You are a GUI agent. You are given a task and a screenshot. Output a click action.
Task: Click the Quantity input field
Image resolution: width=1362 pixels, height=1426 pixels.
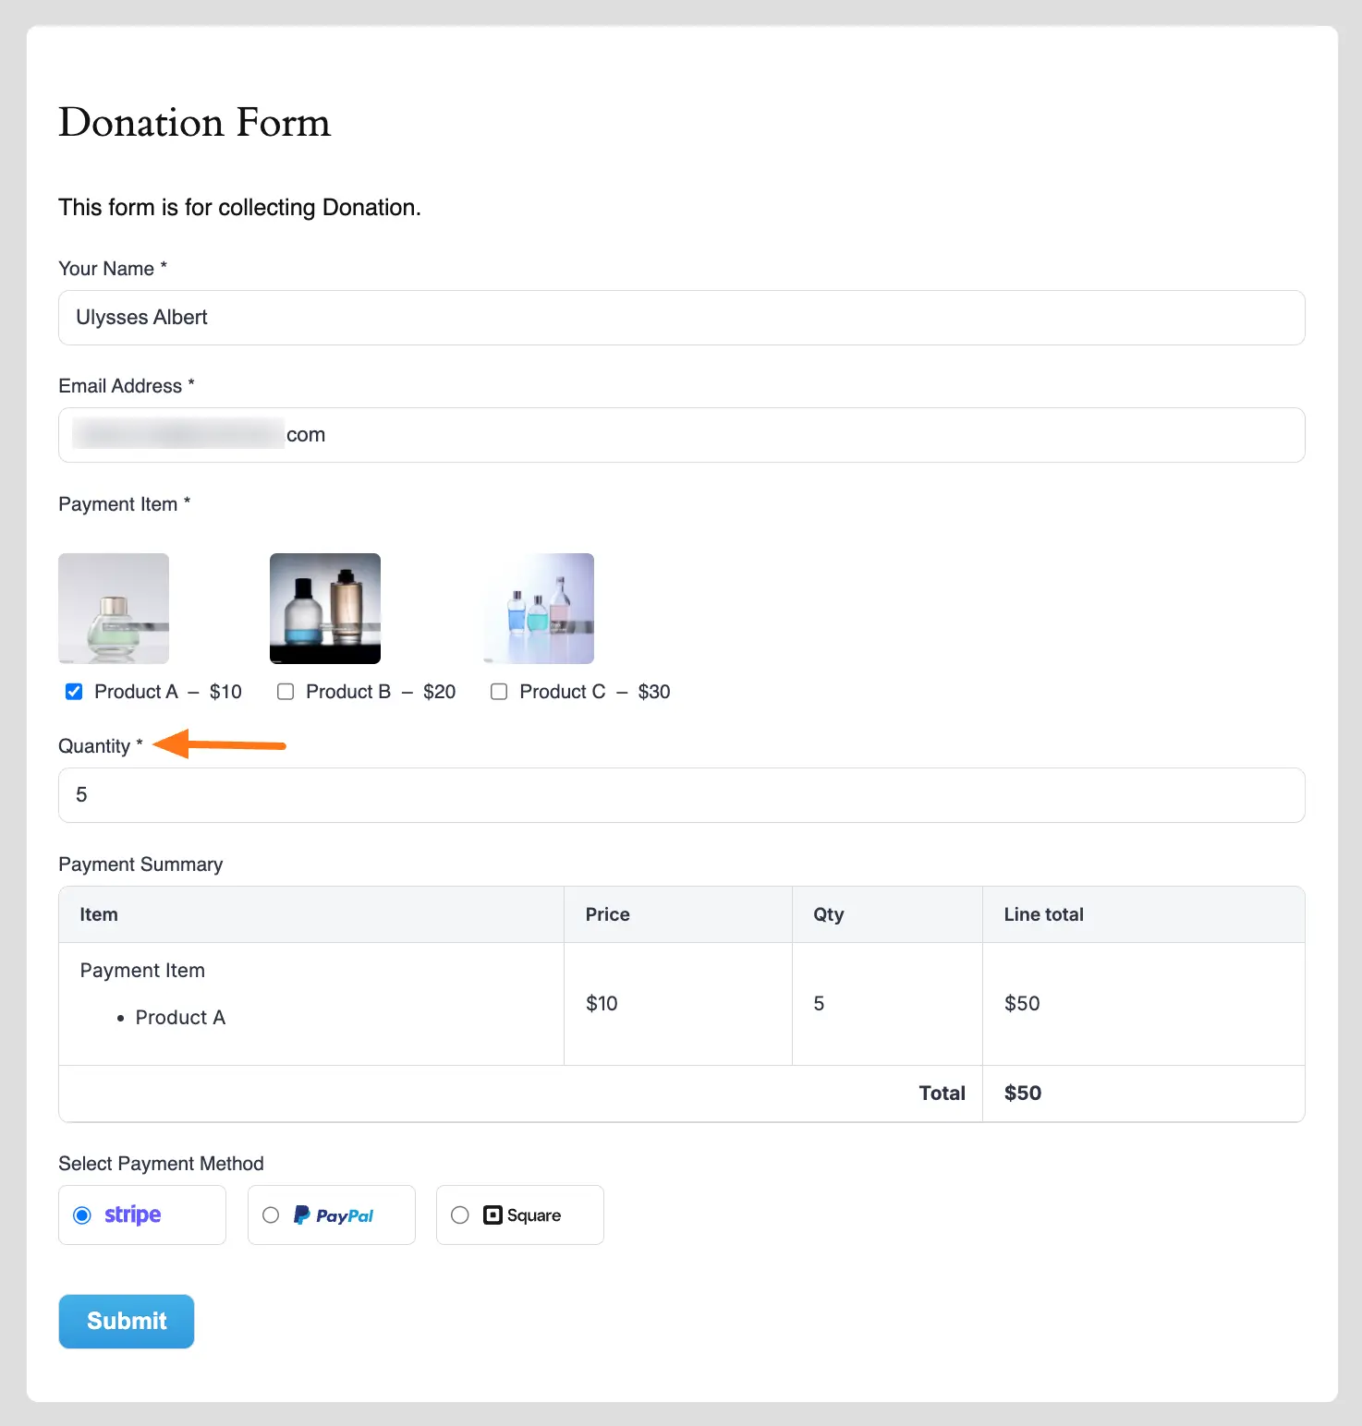tap(681, 795)
